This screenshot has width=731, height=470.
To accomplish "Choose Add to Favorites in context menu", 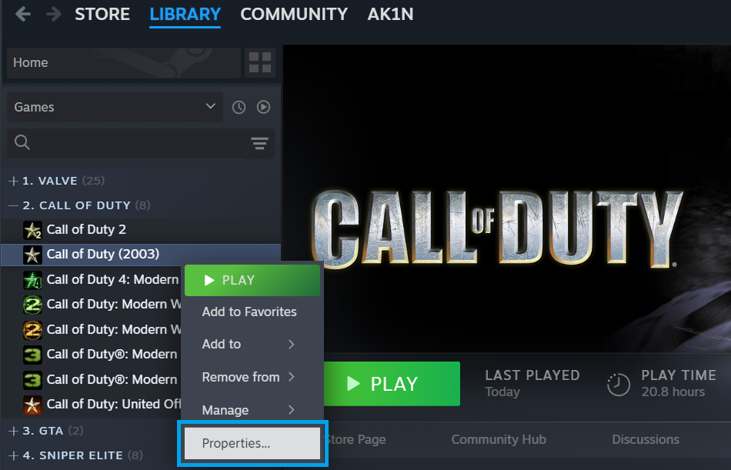I will (252, 312).
